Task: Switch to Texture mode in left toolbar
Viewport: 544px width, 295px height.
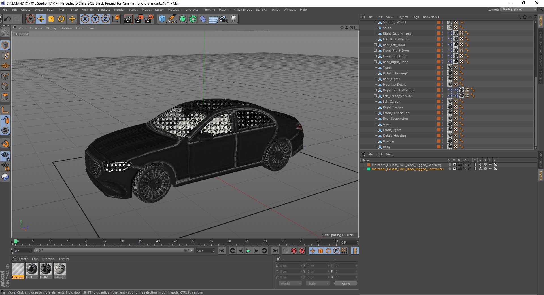Action: coord(5,56)
